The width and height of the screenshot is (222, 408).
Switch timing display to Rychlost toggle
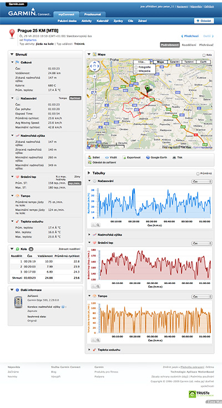[x=75, y=98]
